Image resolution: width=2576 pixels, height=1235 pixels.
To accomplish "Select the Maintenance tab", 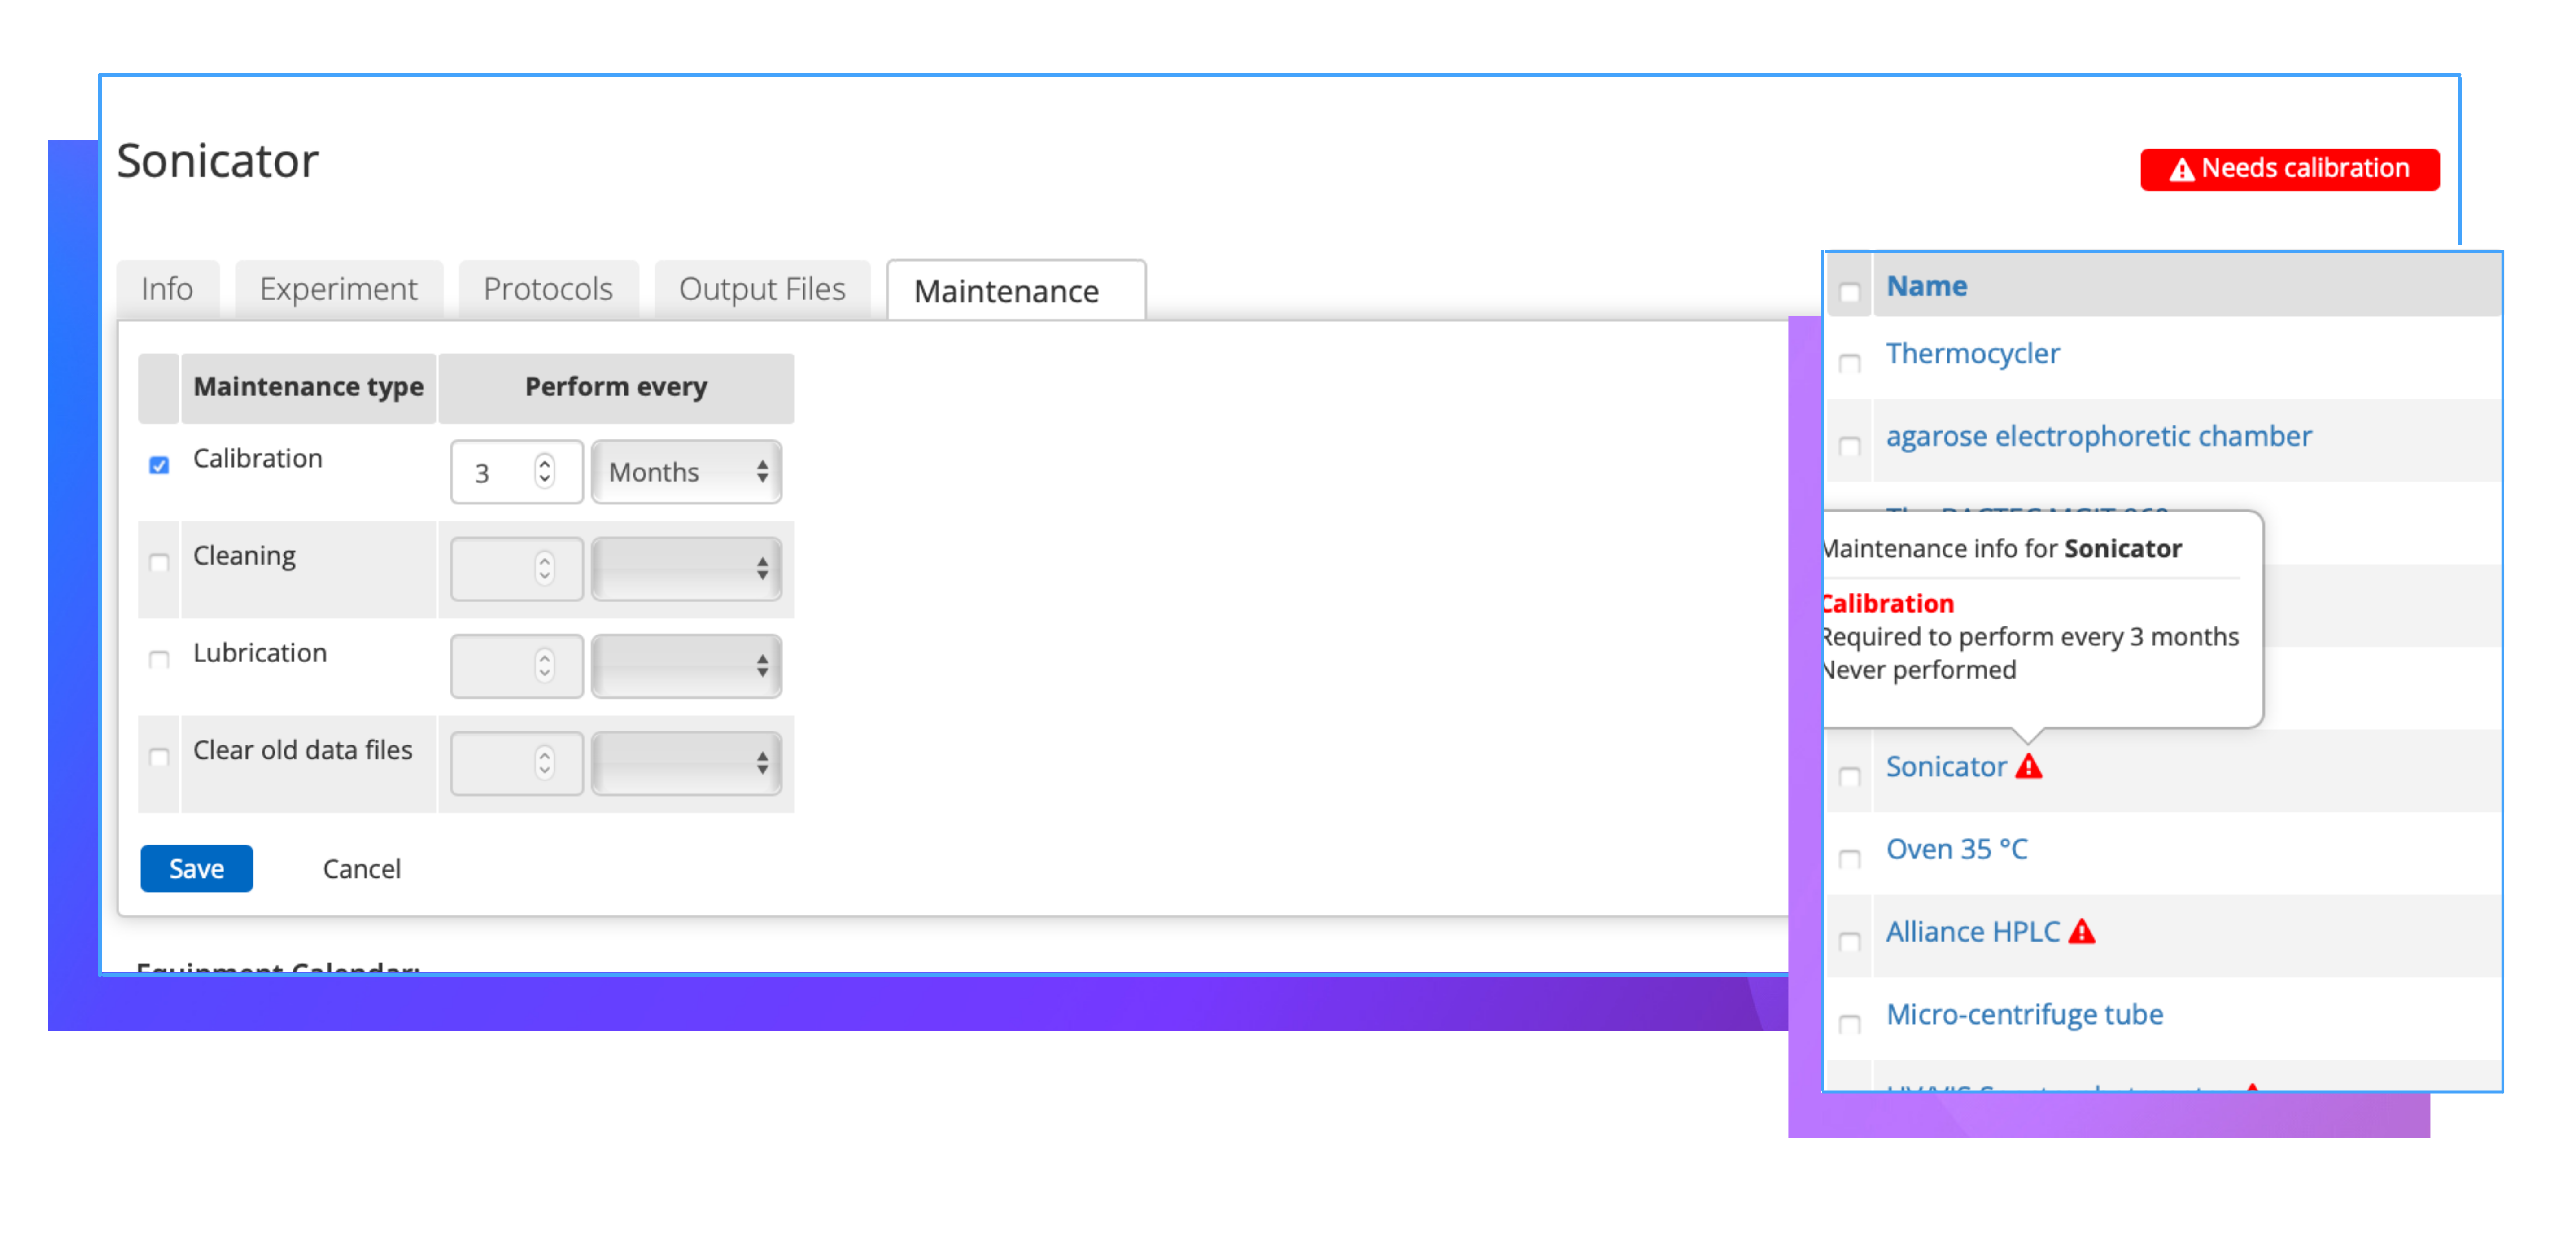I will 1016,291.
